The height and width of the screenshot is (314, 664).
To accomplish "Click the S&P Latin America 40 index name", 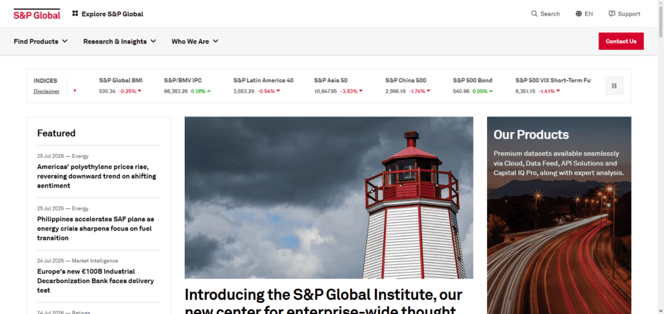I will 263,80.
